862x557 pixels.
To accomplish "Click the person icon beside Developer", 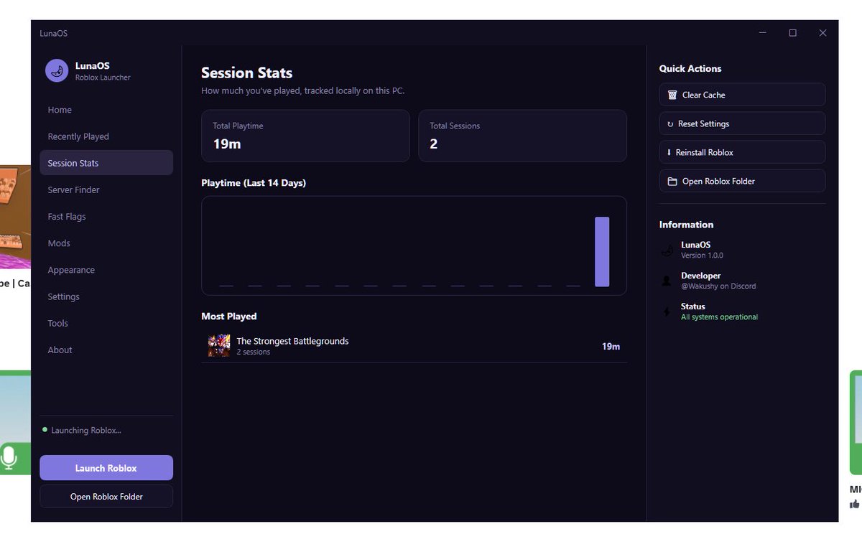I will pos(667,281).
